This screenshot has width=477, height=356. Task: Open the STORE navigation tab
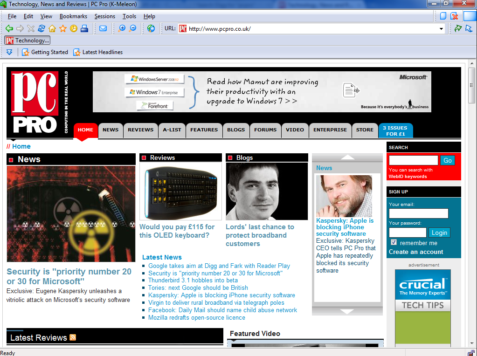(365, 130)
